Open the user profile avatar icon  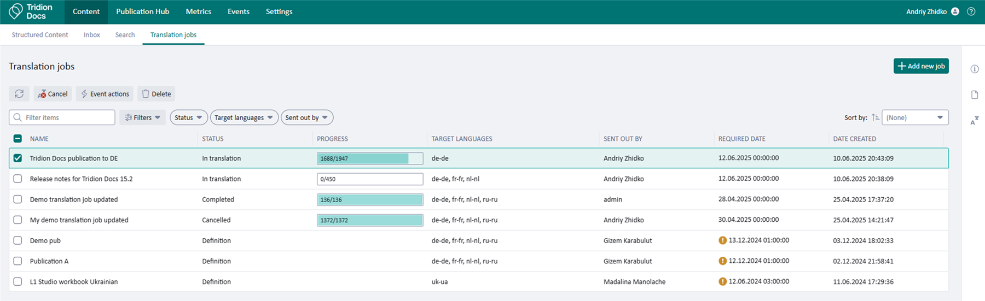955,11
